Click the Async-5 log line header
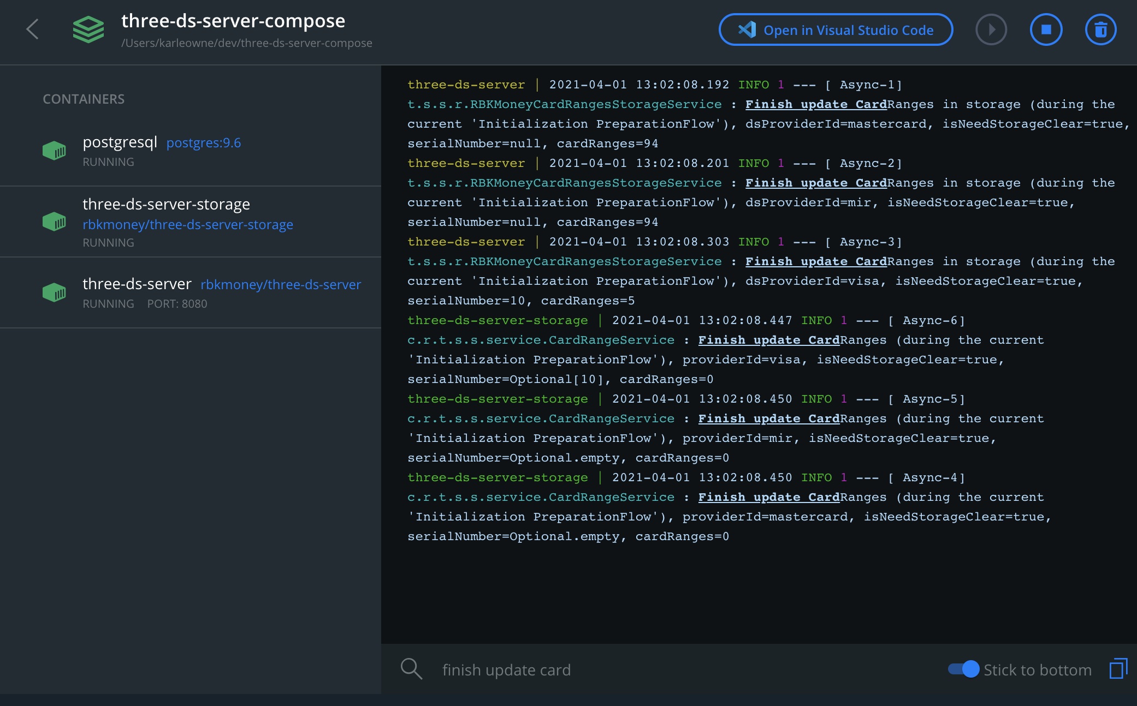 686,399
